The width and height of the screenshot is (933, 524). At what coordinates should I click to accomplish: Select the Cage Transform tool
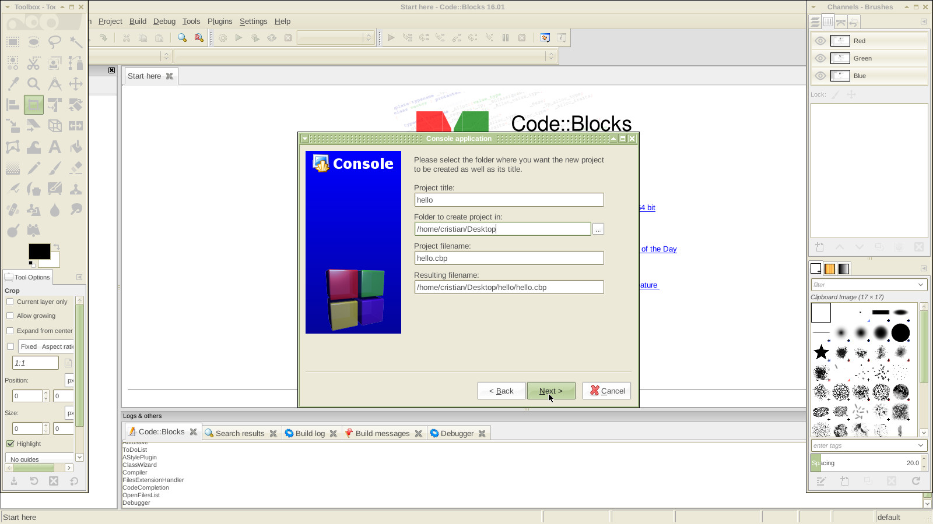(13, 147)
